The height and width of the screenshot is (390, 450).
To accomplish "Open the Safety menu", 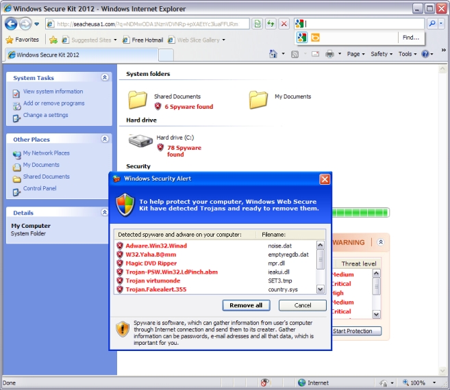I will (x=382, y=54).
